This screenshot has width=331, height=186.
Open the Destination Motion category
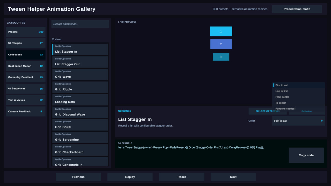26,66
